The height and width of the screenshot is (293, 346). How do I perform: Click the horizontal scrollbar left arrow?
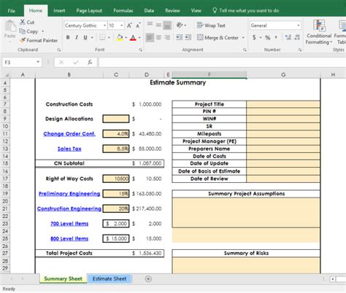tap(332, 279)
